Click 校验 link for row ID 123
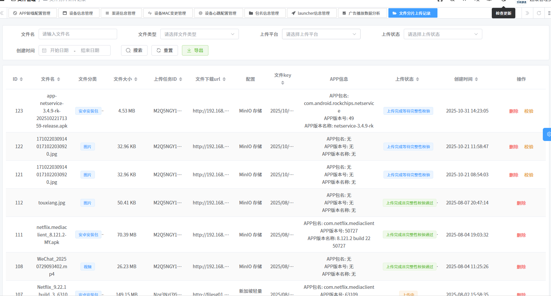551x296 pixels. [x=528, y=111]
